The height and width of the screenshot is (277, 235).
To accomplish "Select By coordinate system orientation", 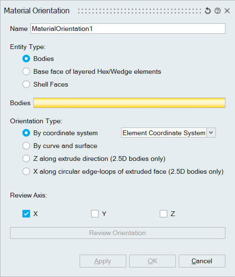I will pos(26,133).
